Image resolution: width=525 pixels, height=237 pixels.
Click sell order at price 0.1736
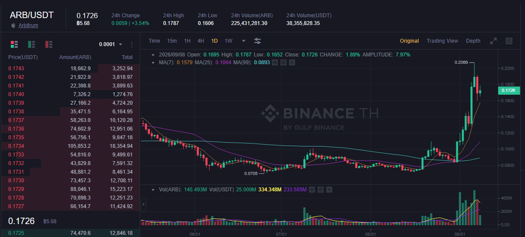[x=70, y=129]
